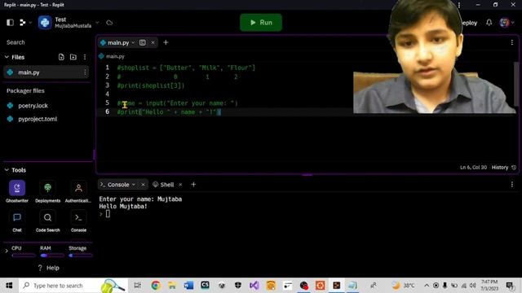522x293 pixels.
Task: Open taskbar weather widget 38°C
Action: [x=403, y=286]
